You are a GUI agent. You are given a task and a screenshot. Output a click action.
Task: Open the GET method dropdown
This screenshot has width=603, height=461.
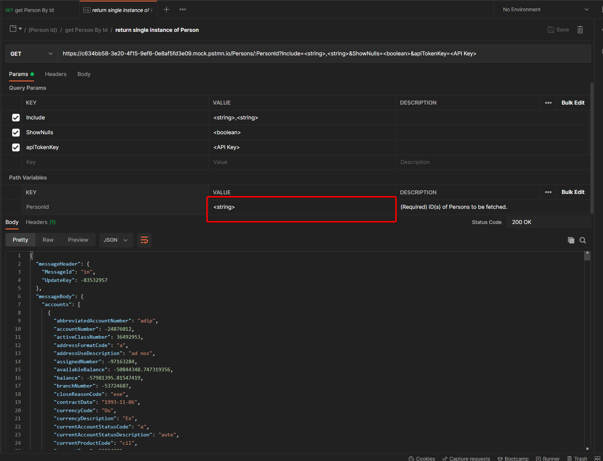click(x=31, y=54)
